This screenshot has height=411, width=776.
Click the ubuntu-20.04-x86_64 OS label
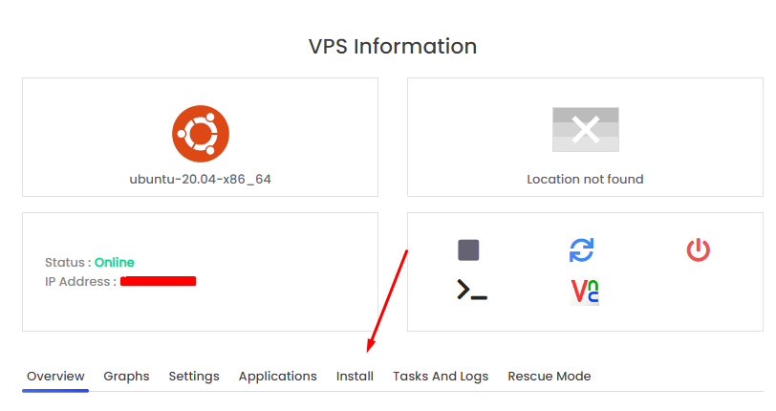201,180
